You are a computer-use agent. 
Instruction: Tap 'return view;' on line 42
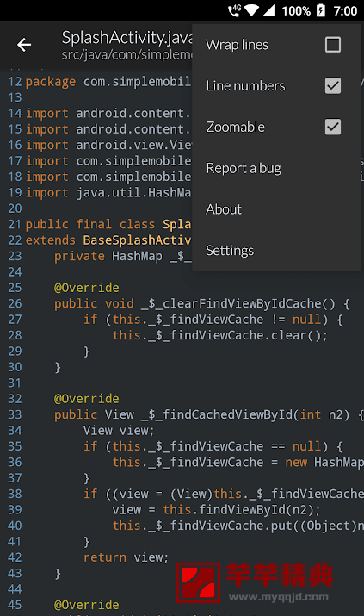tap(126, 557)
